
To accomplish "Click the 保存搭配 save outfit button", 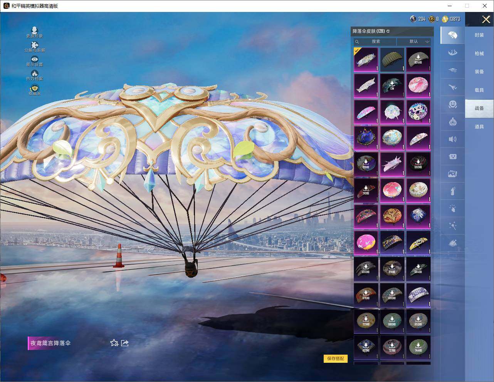I will point(336,359).
